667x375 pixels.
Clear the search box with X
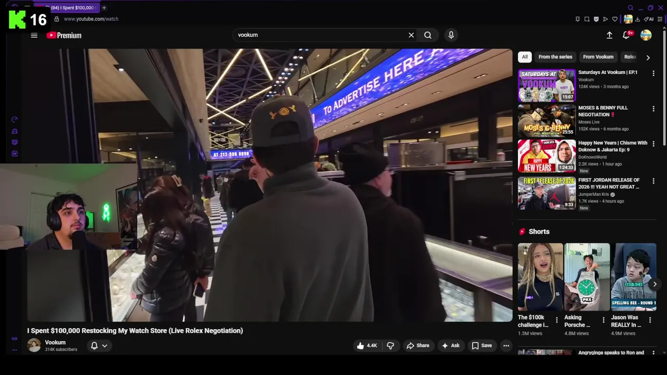click(x=411, y=35)
